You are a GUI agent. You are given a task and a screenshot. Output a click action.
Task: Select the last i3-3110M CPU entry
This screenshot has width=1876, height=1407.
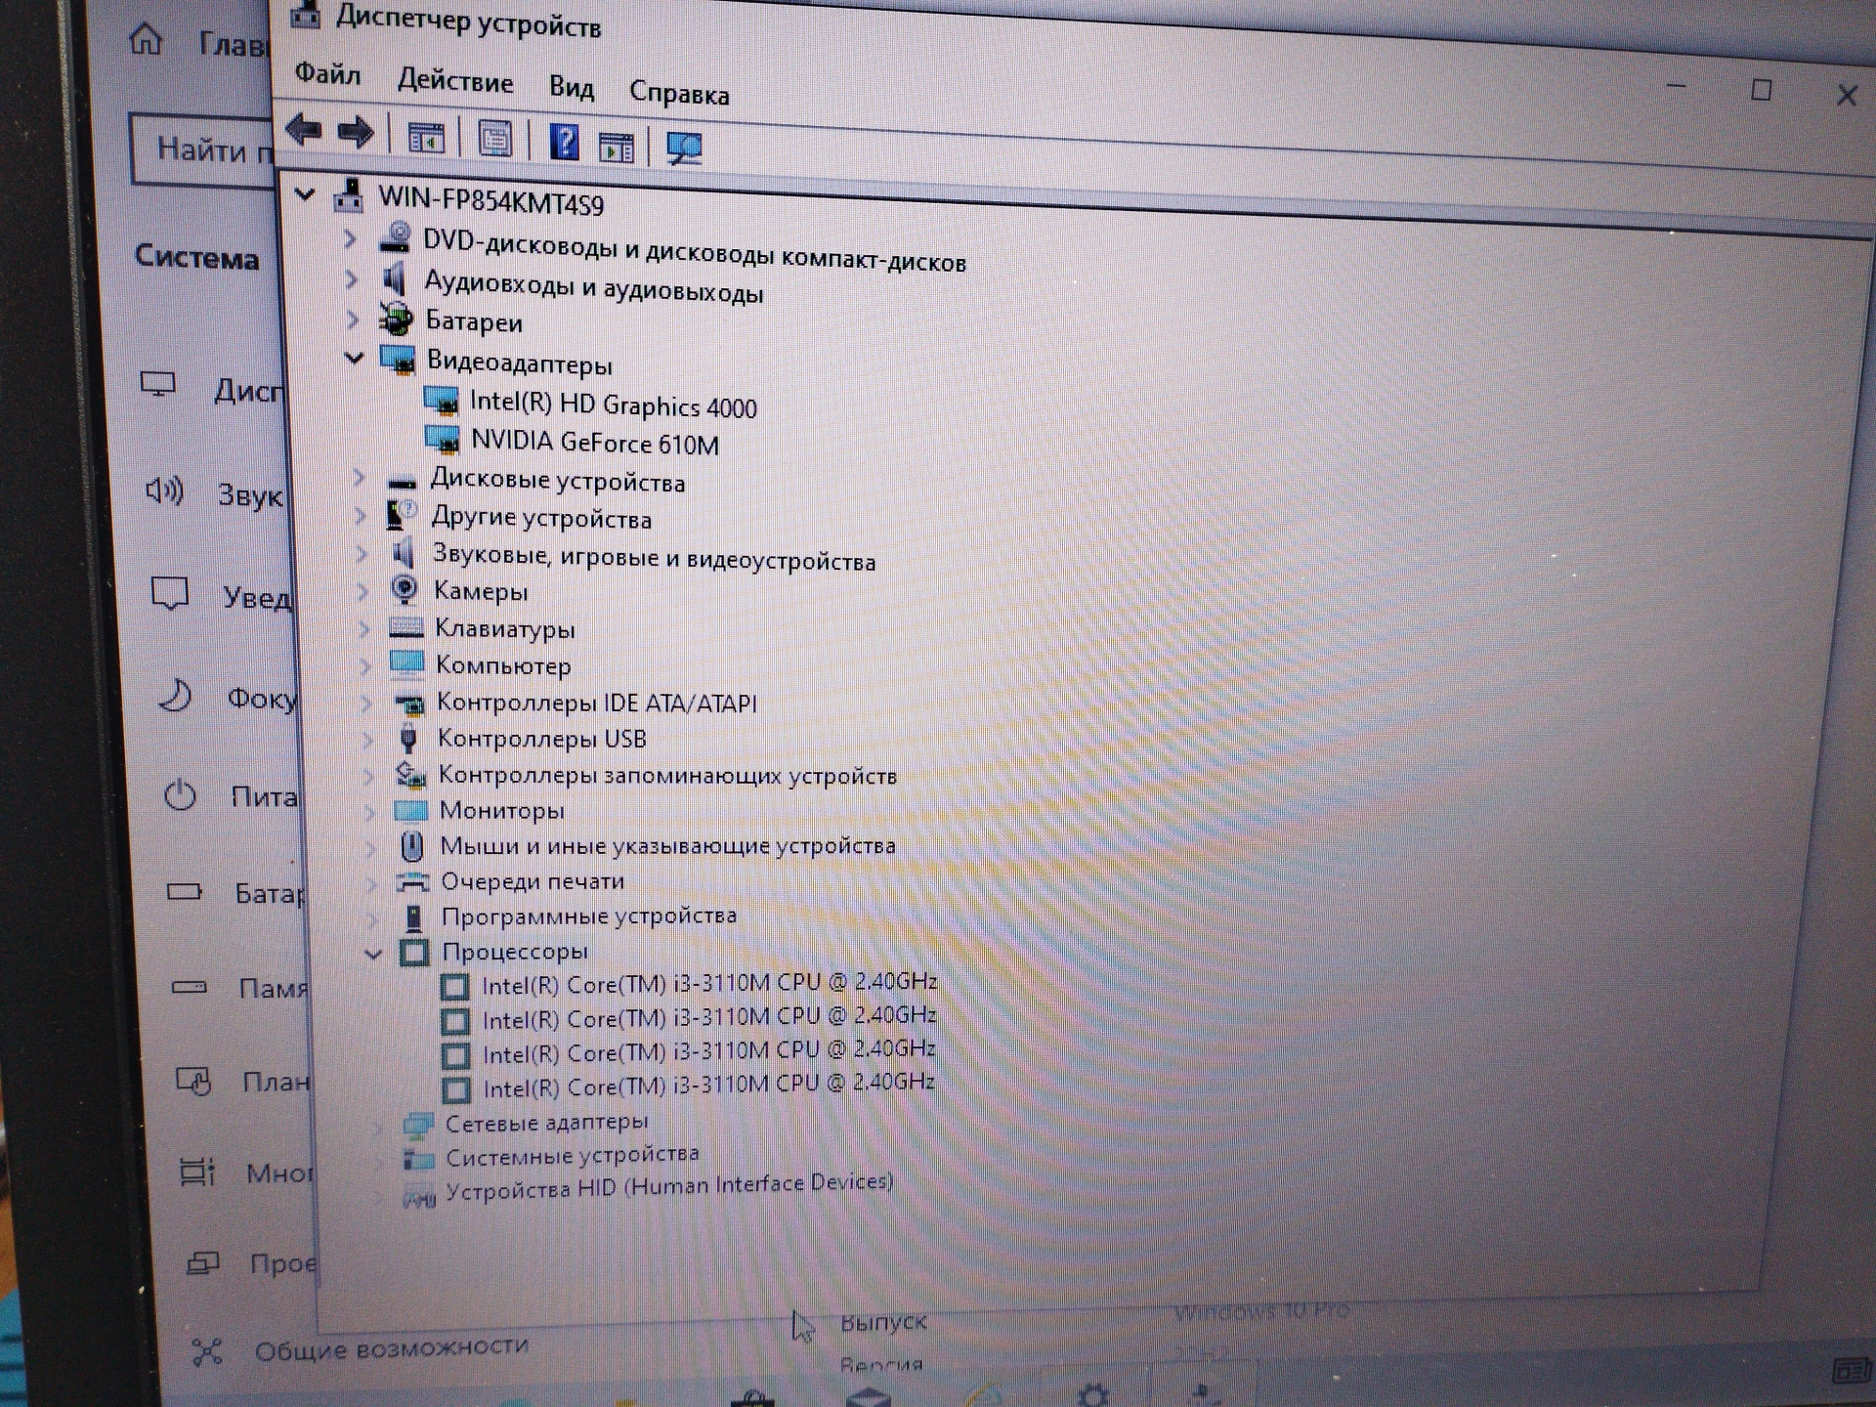click(708, 1086)
